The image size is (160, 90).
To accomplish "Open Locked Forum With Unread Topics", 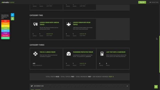I will (49, 23).
